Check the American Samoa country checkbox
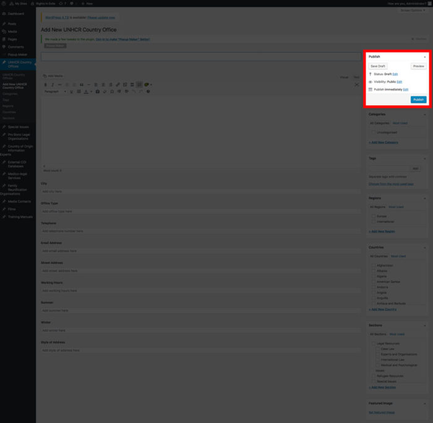Viewport: 433px width, 423px height. pyautogui.click(x=374, y=282)
